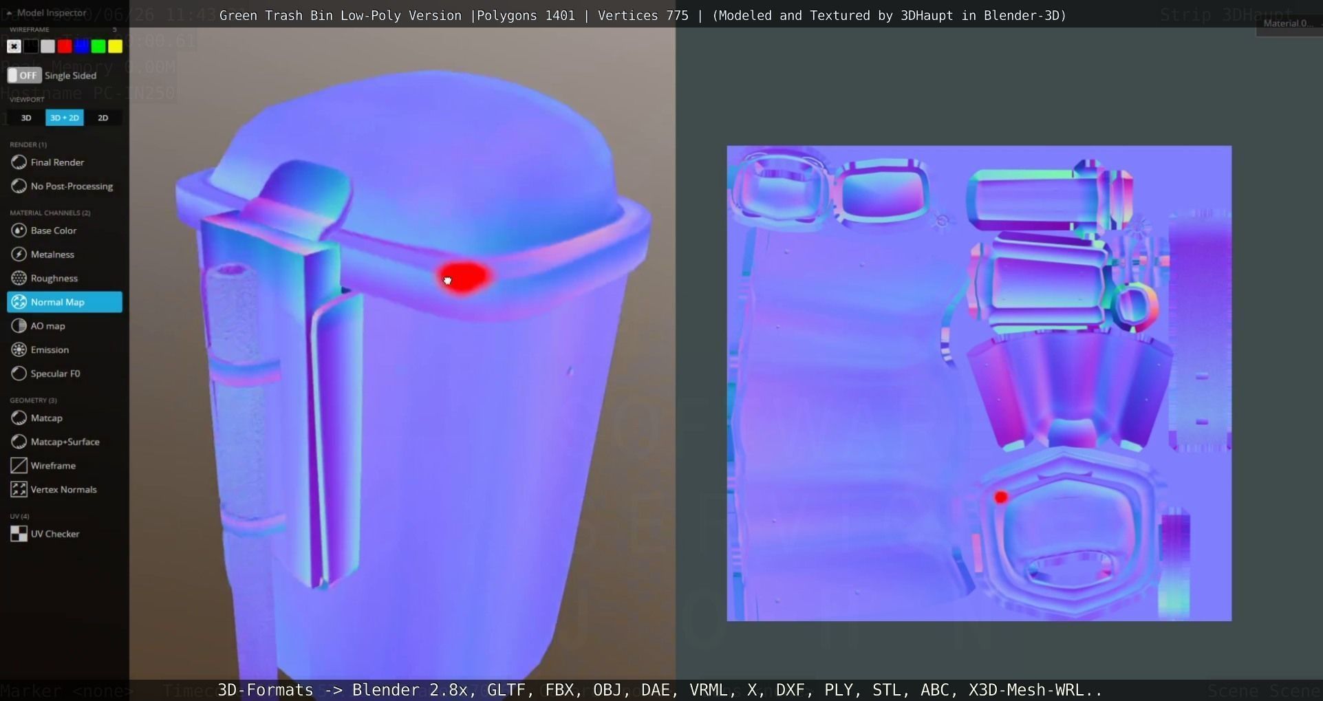Click the Vertex Normals label
The width and height of the screenshot is (1323, 701).
[x=63, y=489]
